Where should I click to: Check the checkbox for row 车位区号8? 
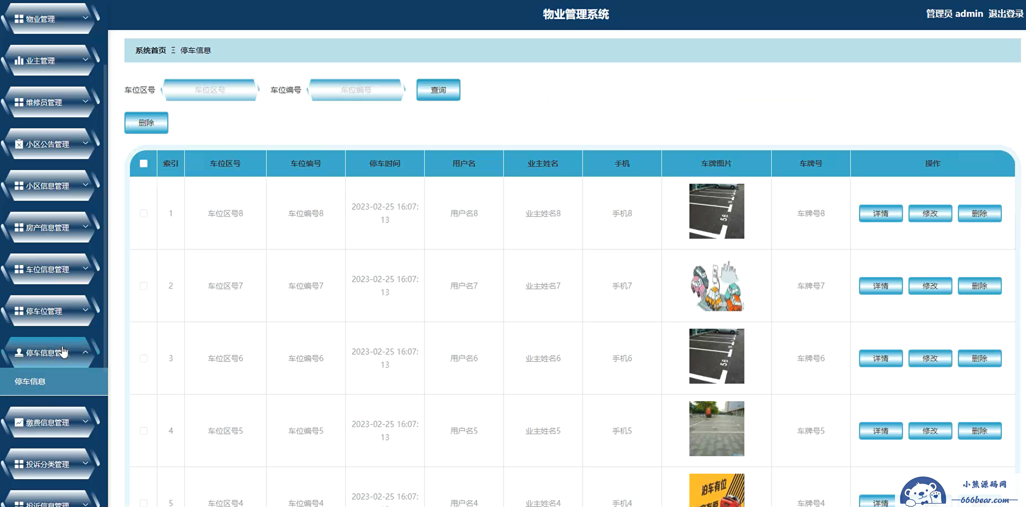tap(144, 213)
